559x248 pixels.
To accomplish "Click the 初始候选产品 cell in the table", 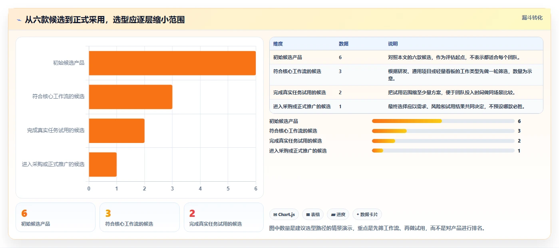I will [x=288, y=58].
